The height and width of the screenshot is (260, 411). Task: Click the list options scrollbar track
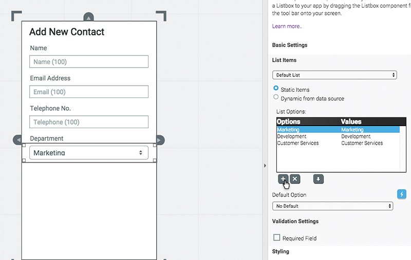pyautogui.click(x=403, y=149)
